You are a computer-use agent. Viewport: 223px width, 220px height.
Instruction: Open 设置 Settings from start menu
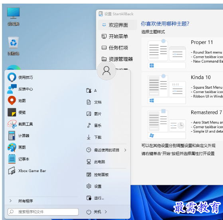point(94,186)
